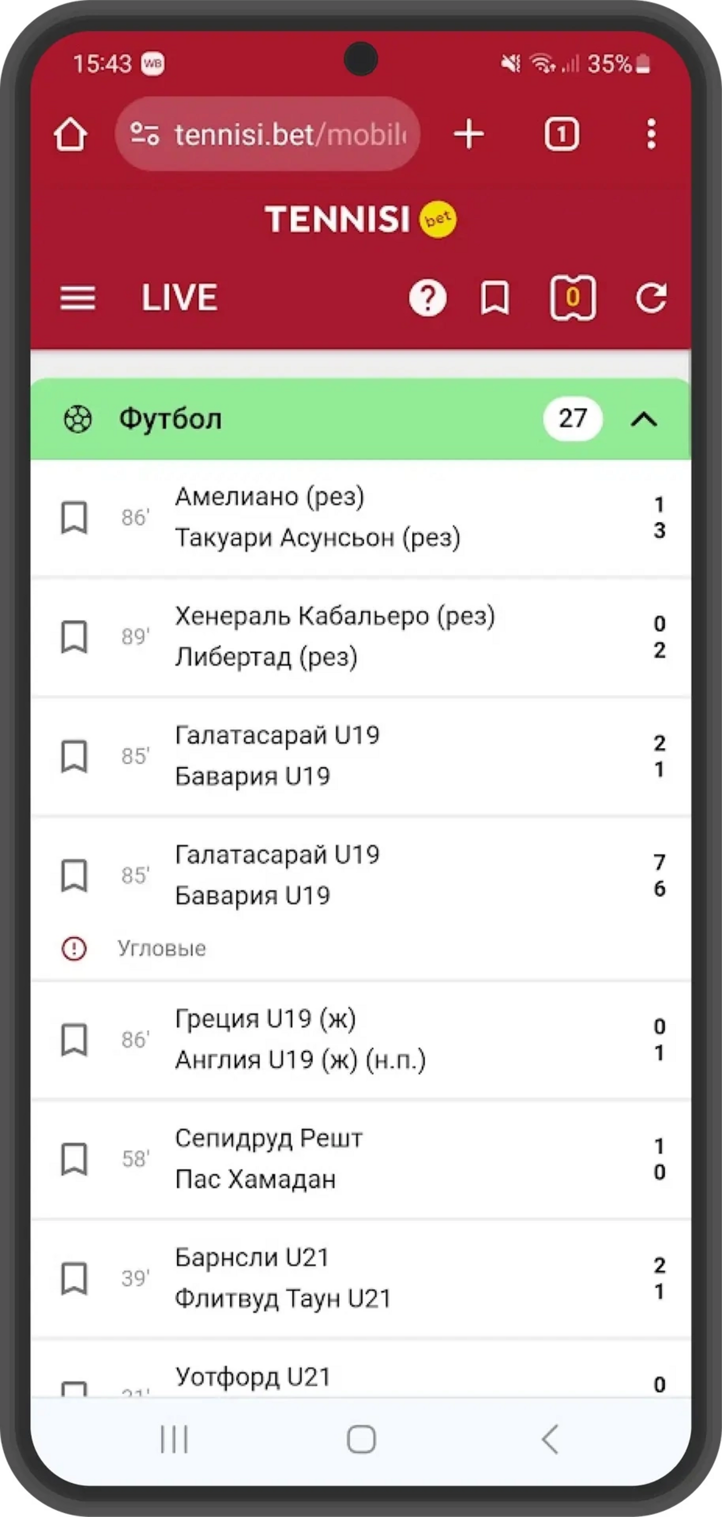The width and height of the screenshot is (722, 1517).
Task: Click the tennisi.bet address bar
Action: point(288,134)
